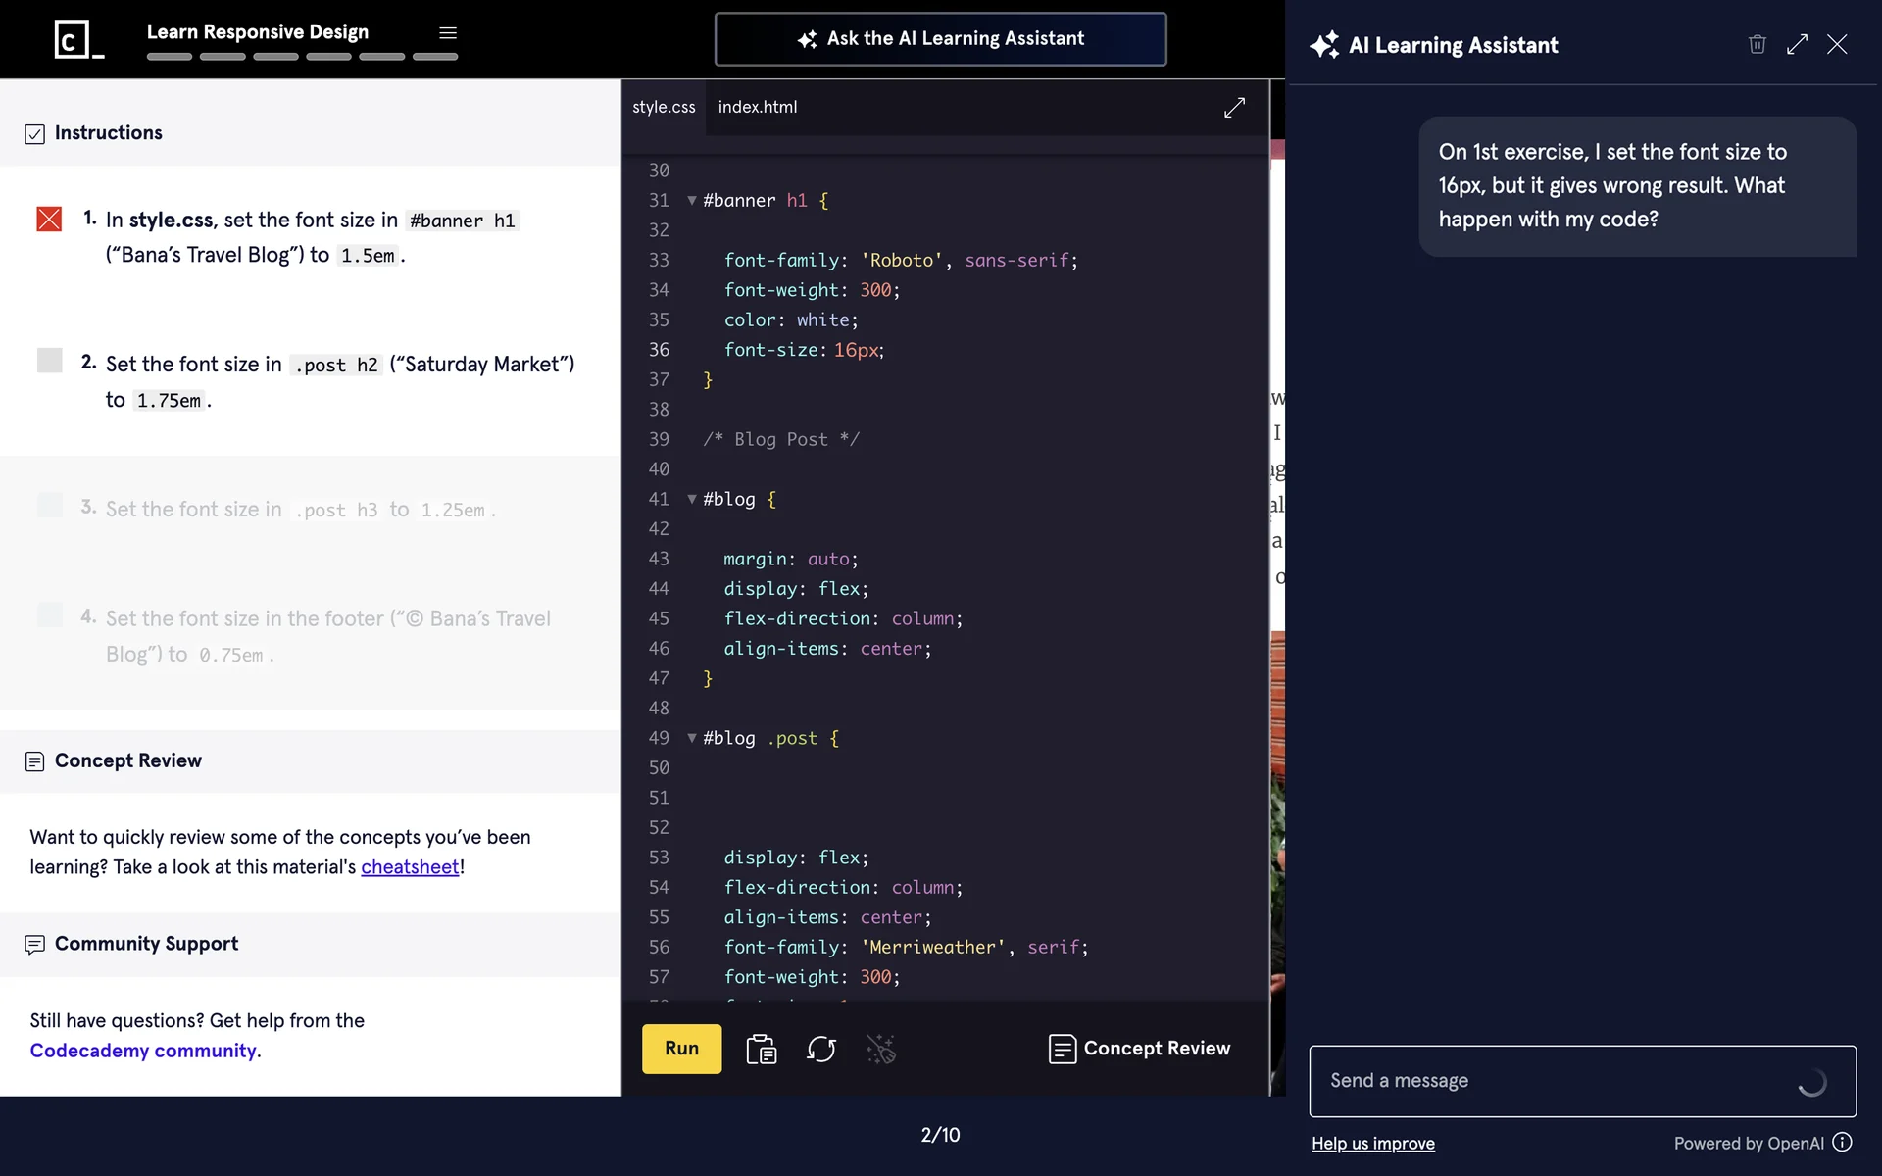Check the box for instruction 3
This screenshot has width=1882, height=1176.
49,506
